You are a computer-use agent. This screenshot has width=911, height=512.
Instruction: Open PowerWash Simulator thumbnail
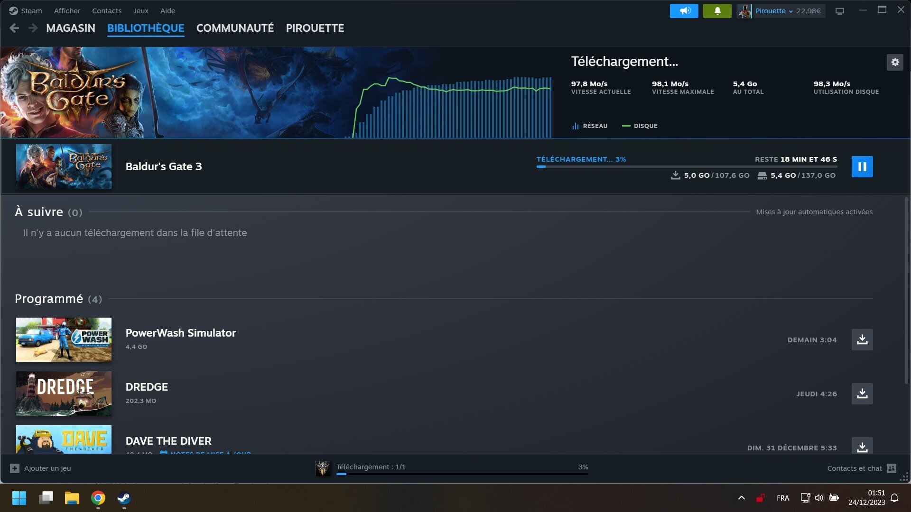coord(64,339)
